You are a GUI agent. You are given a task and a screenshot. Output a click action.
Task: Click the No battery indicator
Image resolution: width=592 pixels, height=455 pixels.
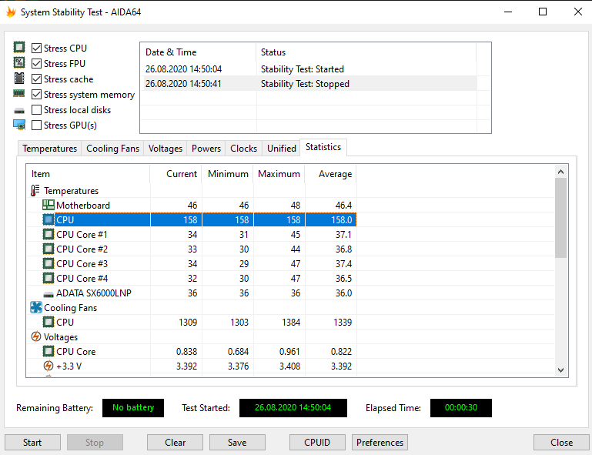[133, 408]
